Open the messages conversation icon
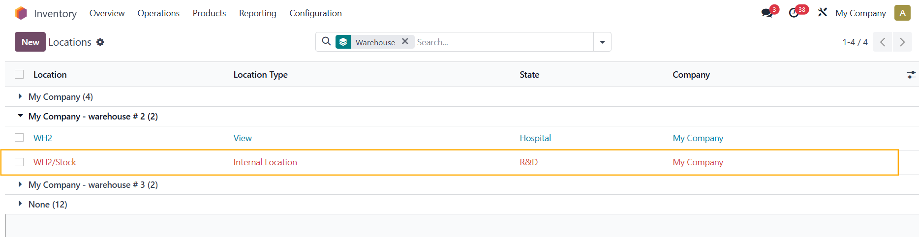The image size is (919, 237). (x=766, y=13)
